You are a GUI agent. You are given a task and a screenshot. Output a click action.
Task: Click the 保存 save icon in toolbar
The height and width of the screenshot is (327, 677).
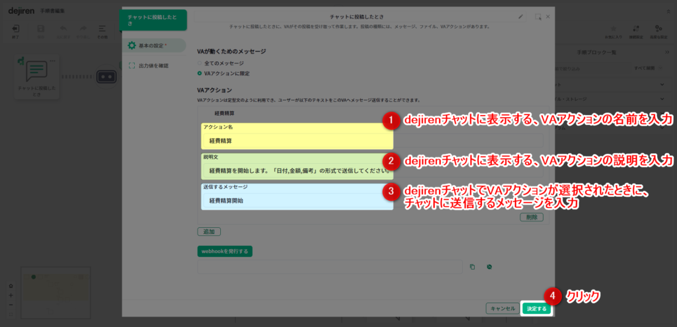(40, 29)
